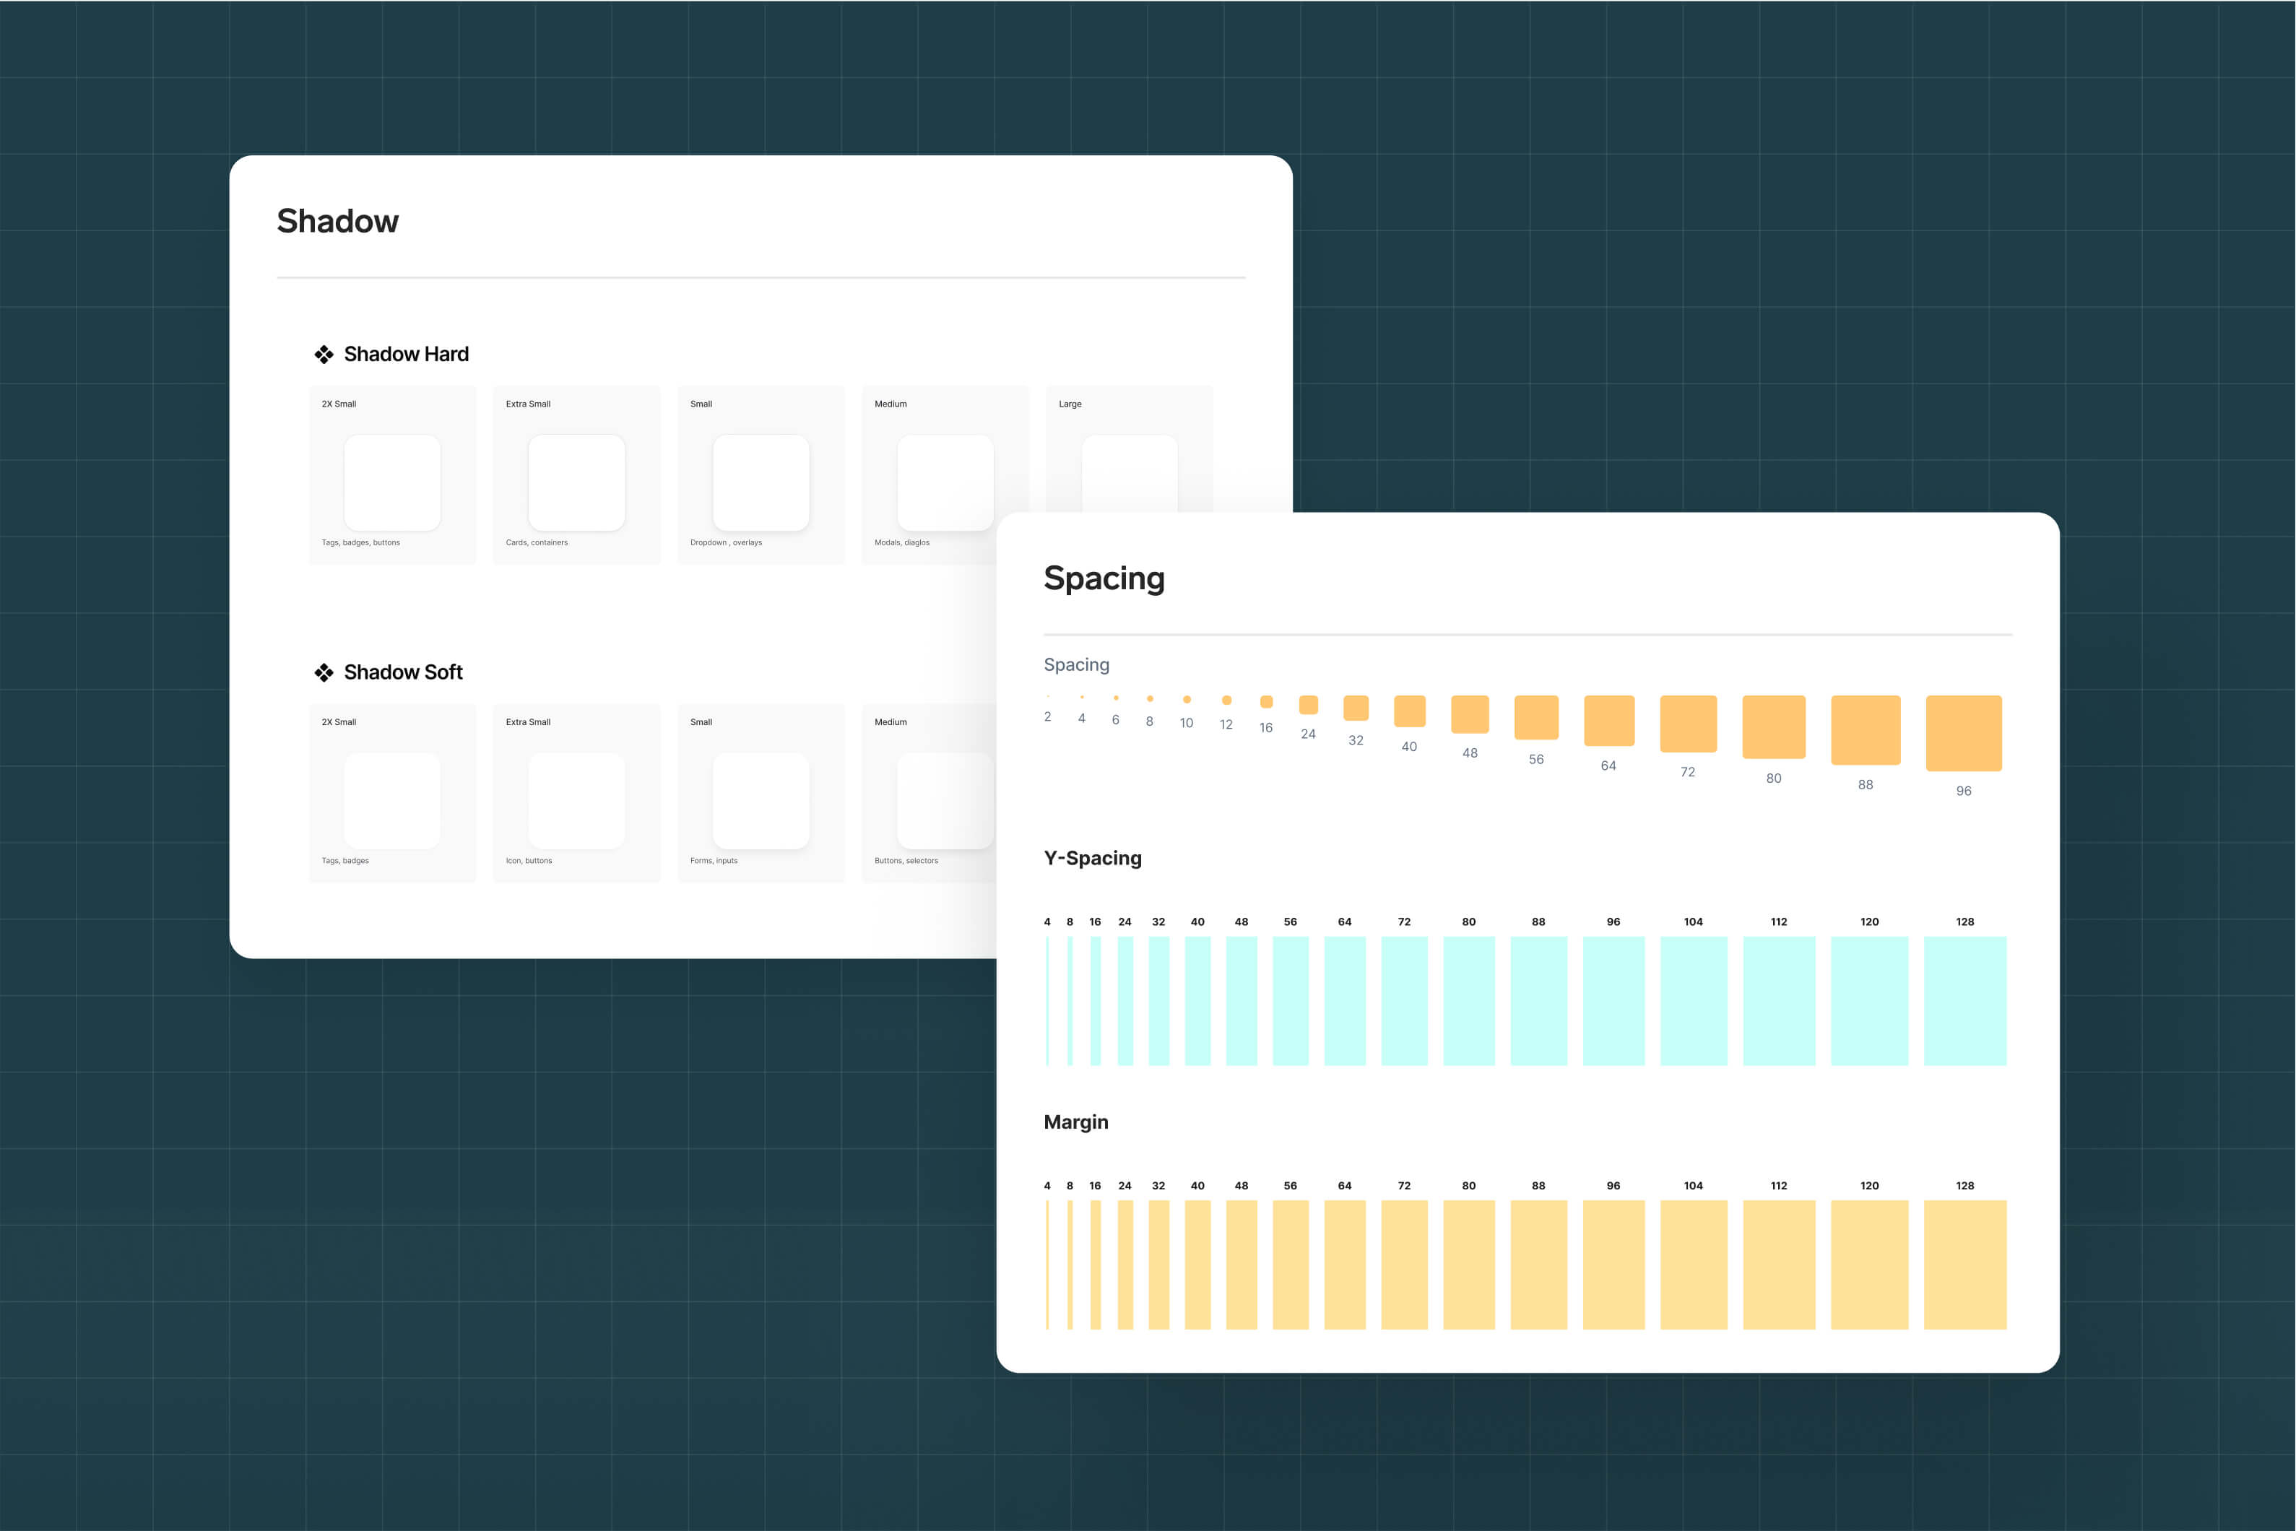The image size is (2296, 1531).
Task: Select the cyan Y-Spacing bar labeled 104
Action: coord(1694,1001)
